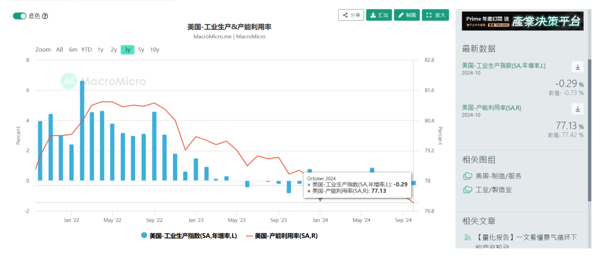608x262 pixels.
Task: Open the 制图 chart editor button
Action: point(407,15)
